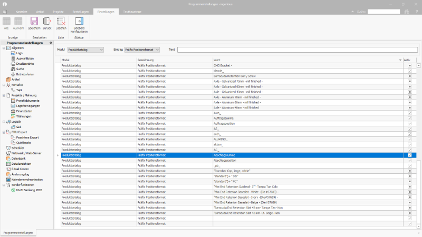This screenshot has height=237, width=422.
Task: Switch to the Kontakte tab
Action: coord(22,12)
